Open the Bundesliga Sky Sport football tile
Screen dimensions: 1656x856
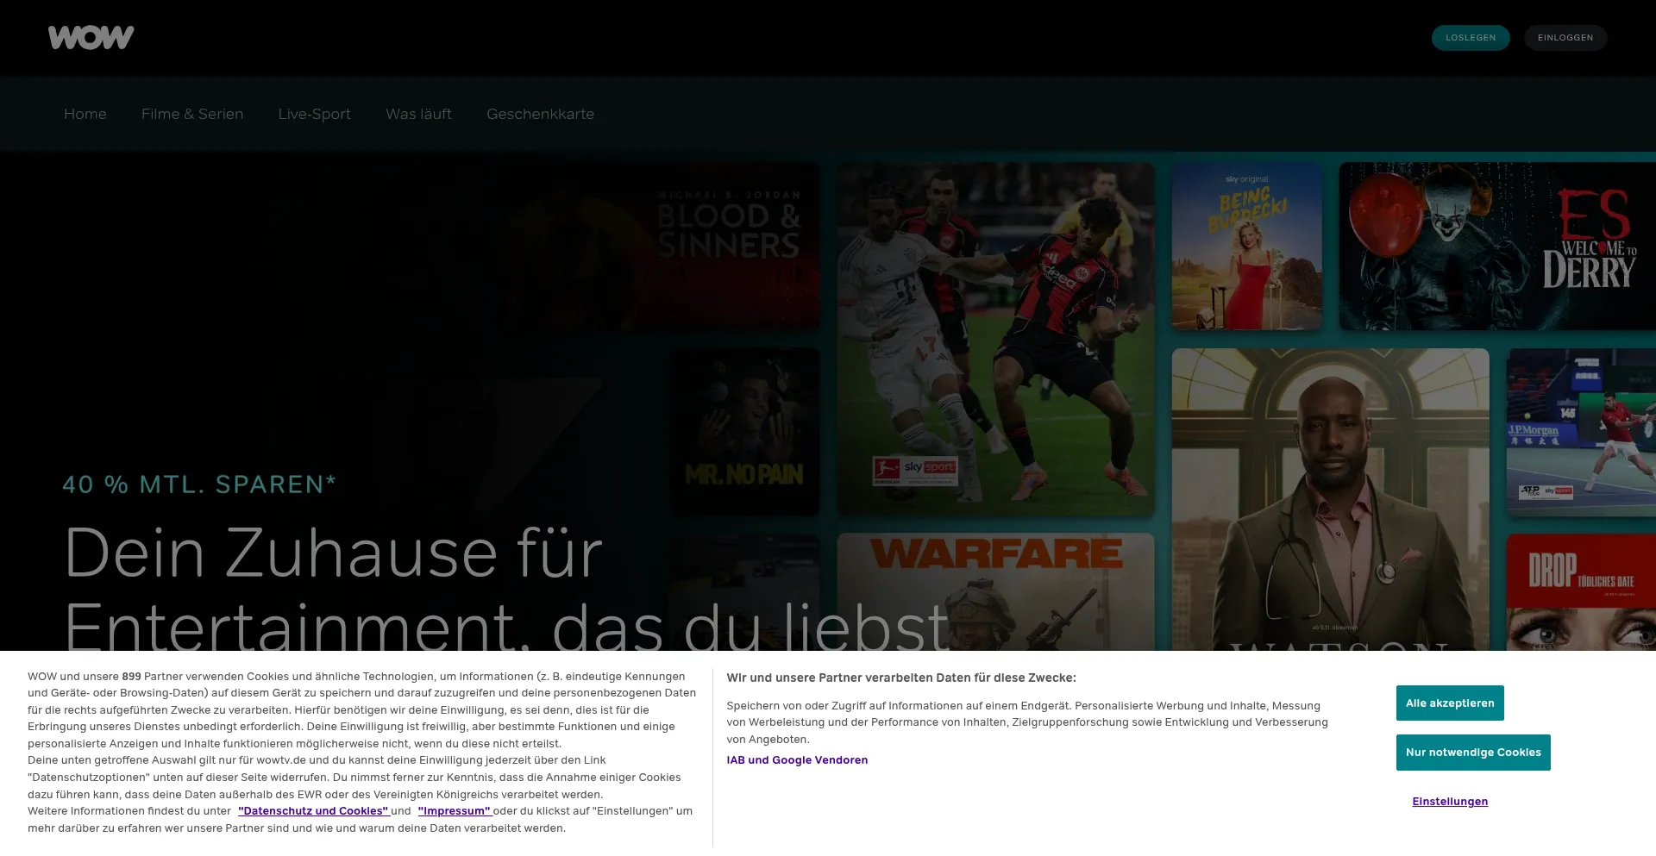tap(995, 340)
